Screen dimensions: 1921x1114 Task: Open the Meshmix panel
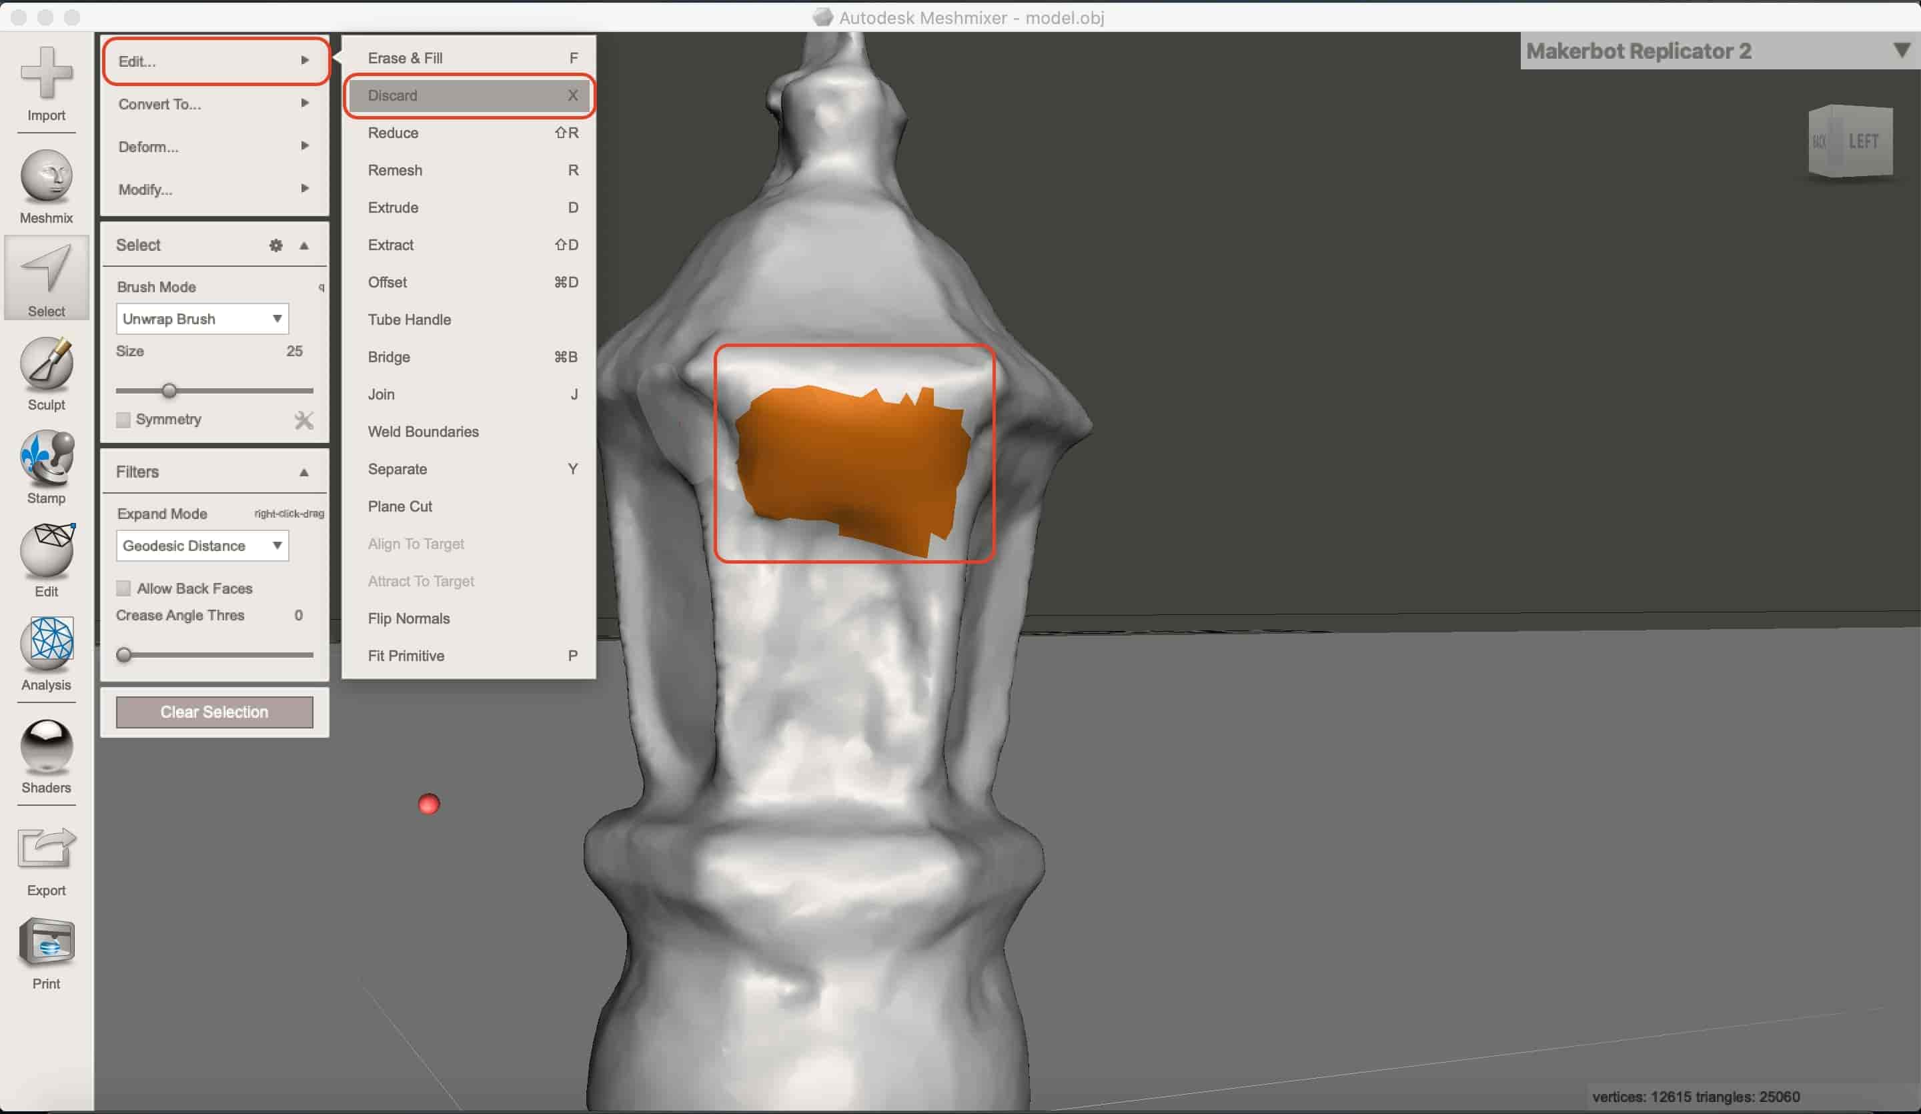[47, 187]
